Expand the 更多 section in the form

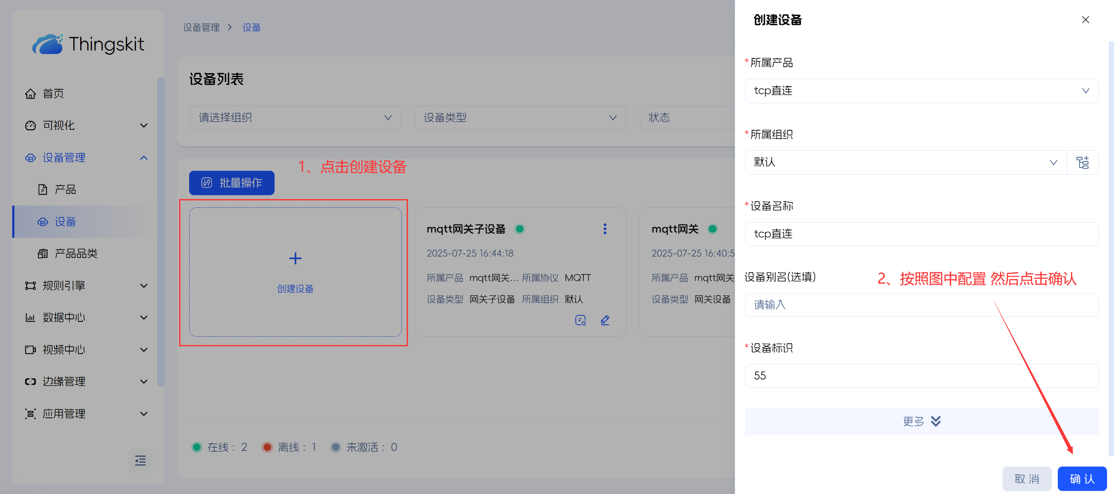pyautogui.click(x=921, y=421)
